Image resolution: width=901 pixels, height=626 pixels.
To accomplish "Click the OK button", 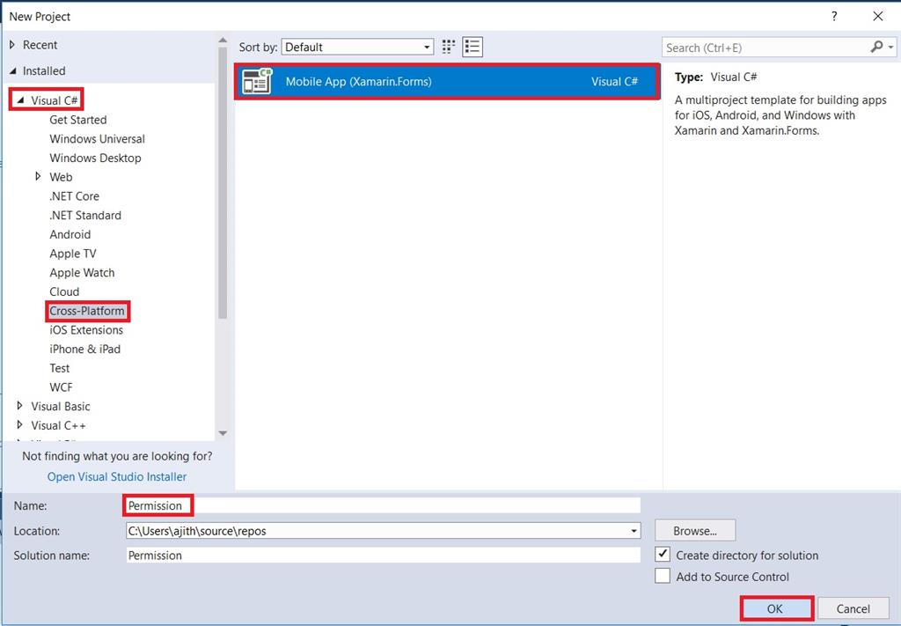I will tap(775, 608).
